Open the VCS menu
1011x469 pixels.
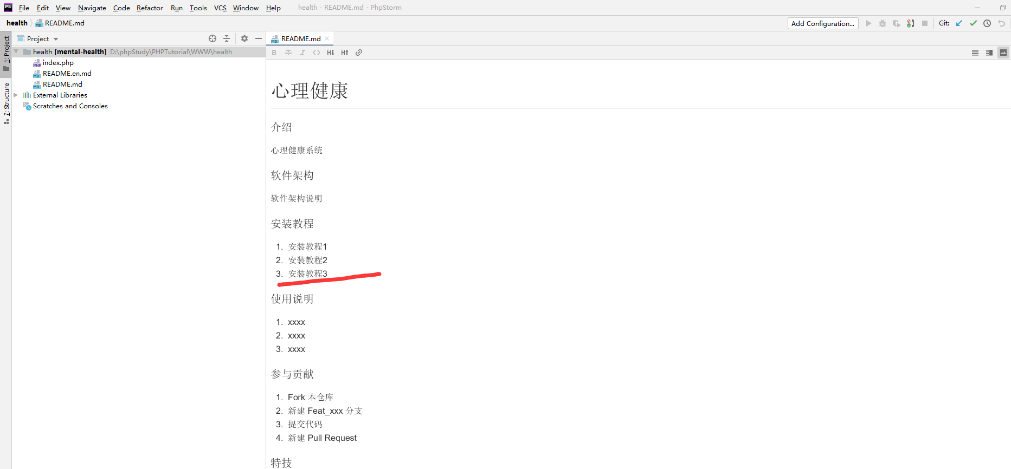click(220, 8)
